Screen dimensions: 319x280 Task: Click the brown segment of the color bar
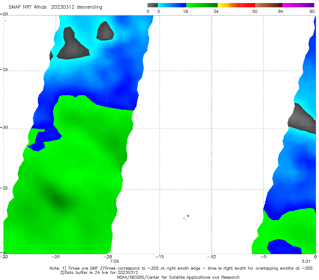pos(269,5)
